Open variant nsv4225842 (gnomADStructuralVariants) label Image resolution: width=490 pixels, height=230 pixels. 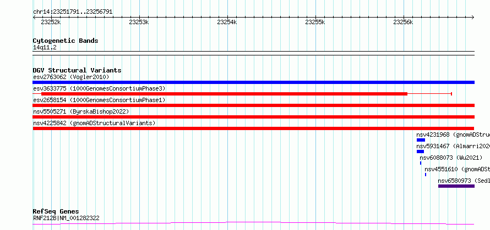94,123
